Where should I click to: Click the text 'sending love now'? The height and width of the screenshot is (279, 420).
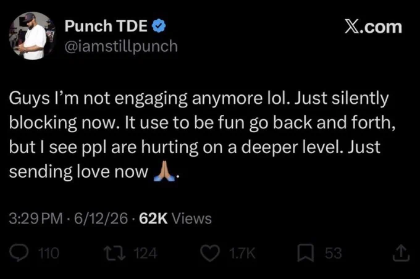click(x=78, y=172)
